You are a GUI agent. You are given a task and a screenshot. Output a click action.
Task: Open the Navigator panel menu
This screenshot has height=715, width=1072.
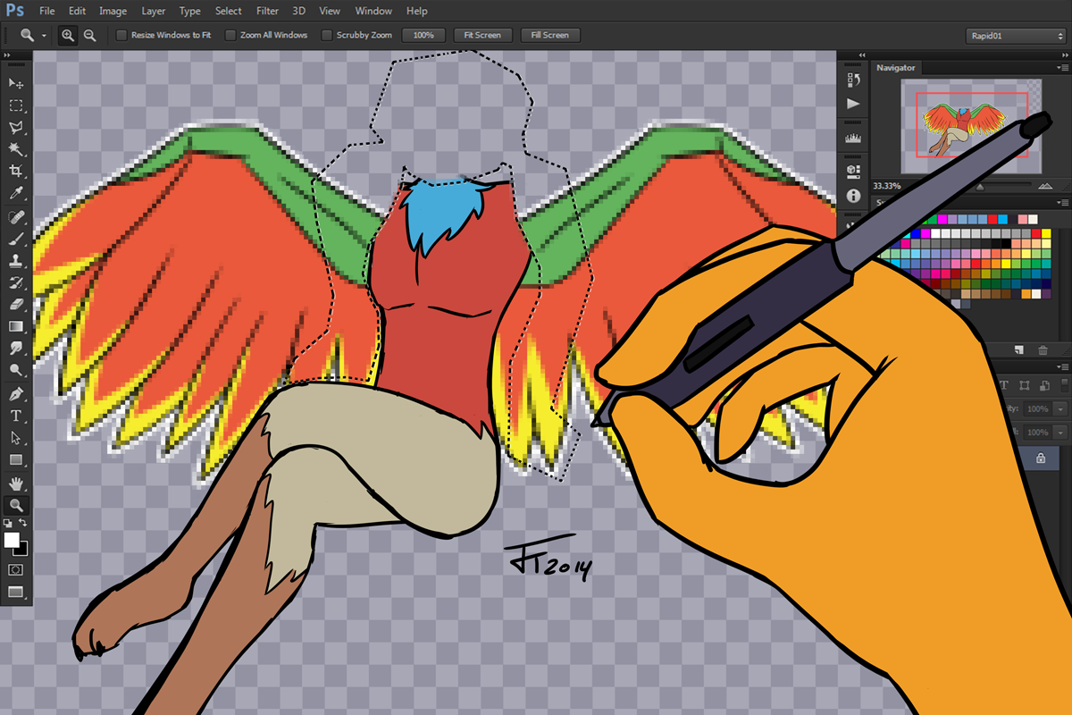[1062, 67]
